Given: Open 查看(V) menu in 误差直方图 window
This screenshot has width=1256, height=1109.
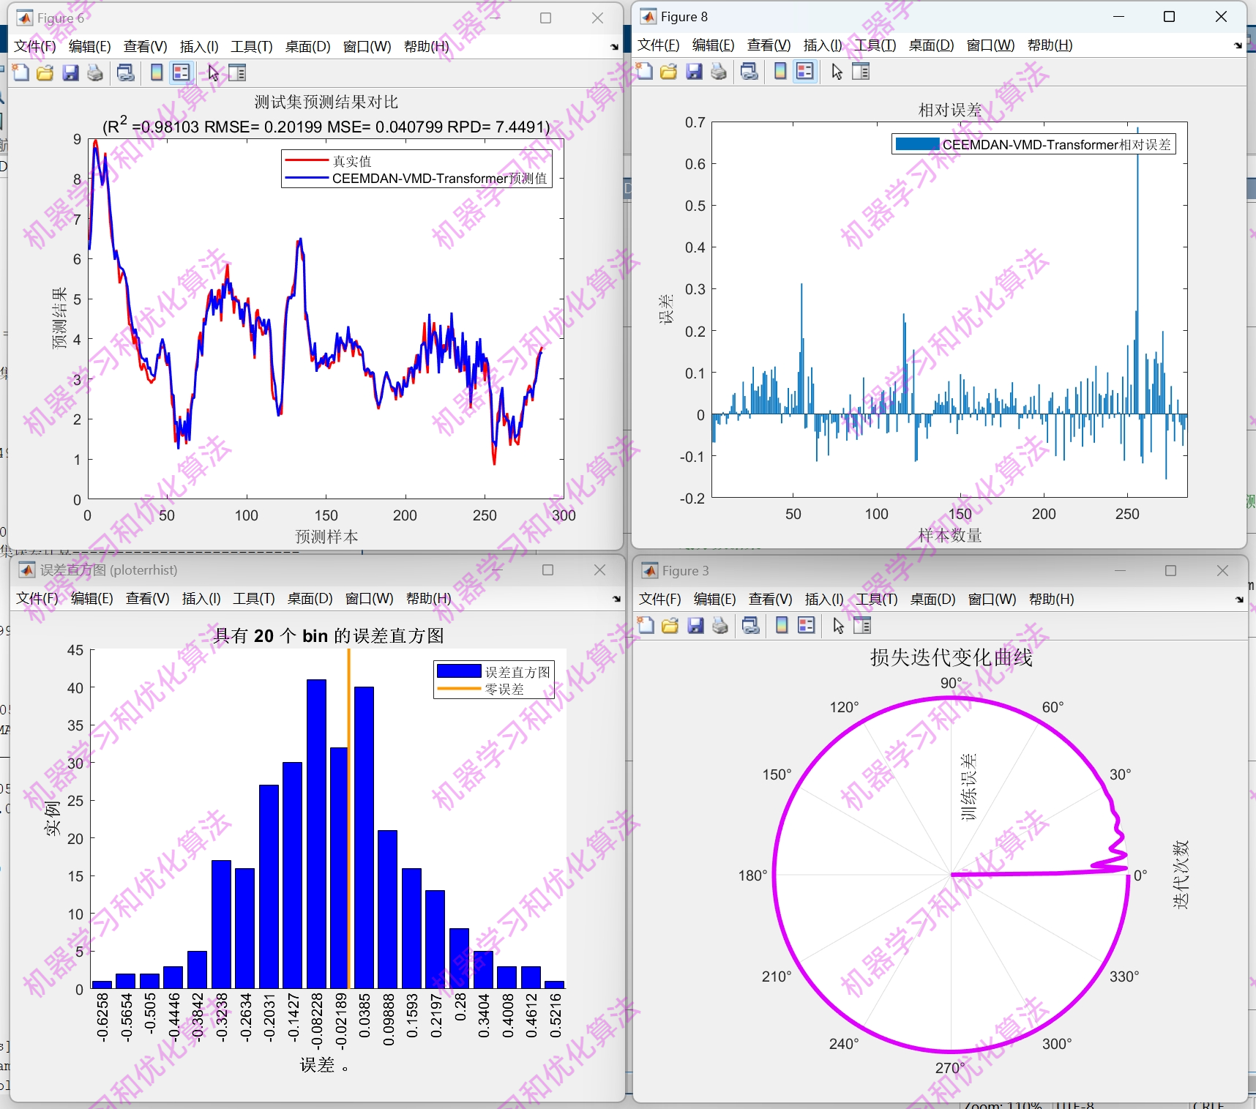Looking at the screenshot, I should [x=148, y=599].
